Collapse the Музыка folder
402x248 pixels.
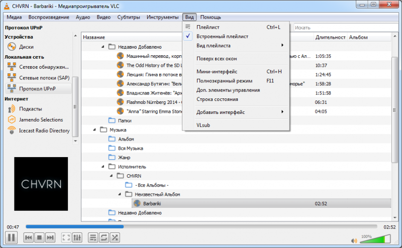(94, 130)
